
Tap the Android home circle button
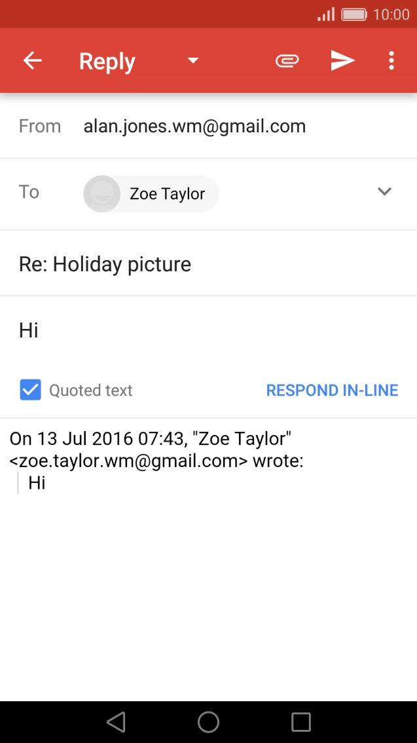[208, 723]
